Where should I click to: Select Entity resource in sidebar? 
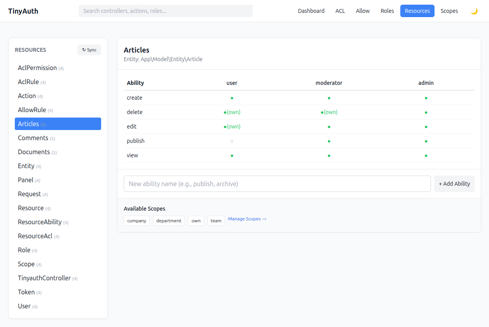[58, 166]
